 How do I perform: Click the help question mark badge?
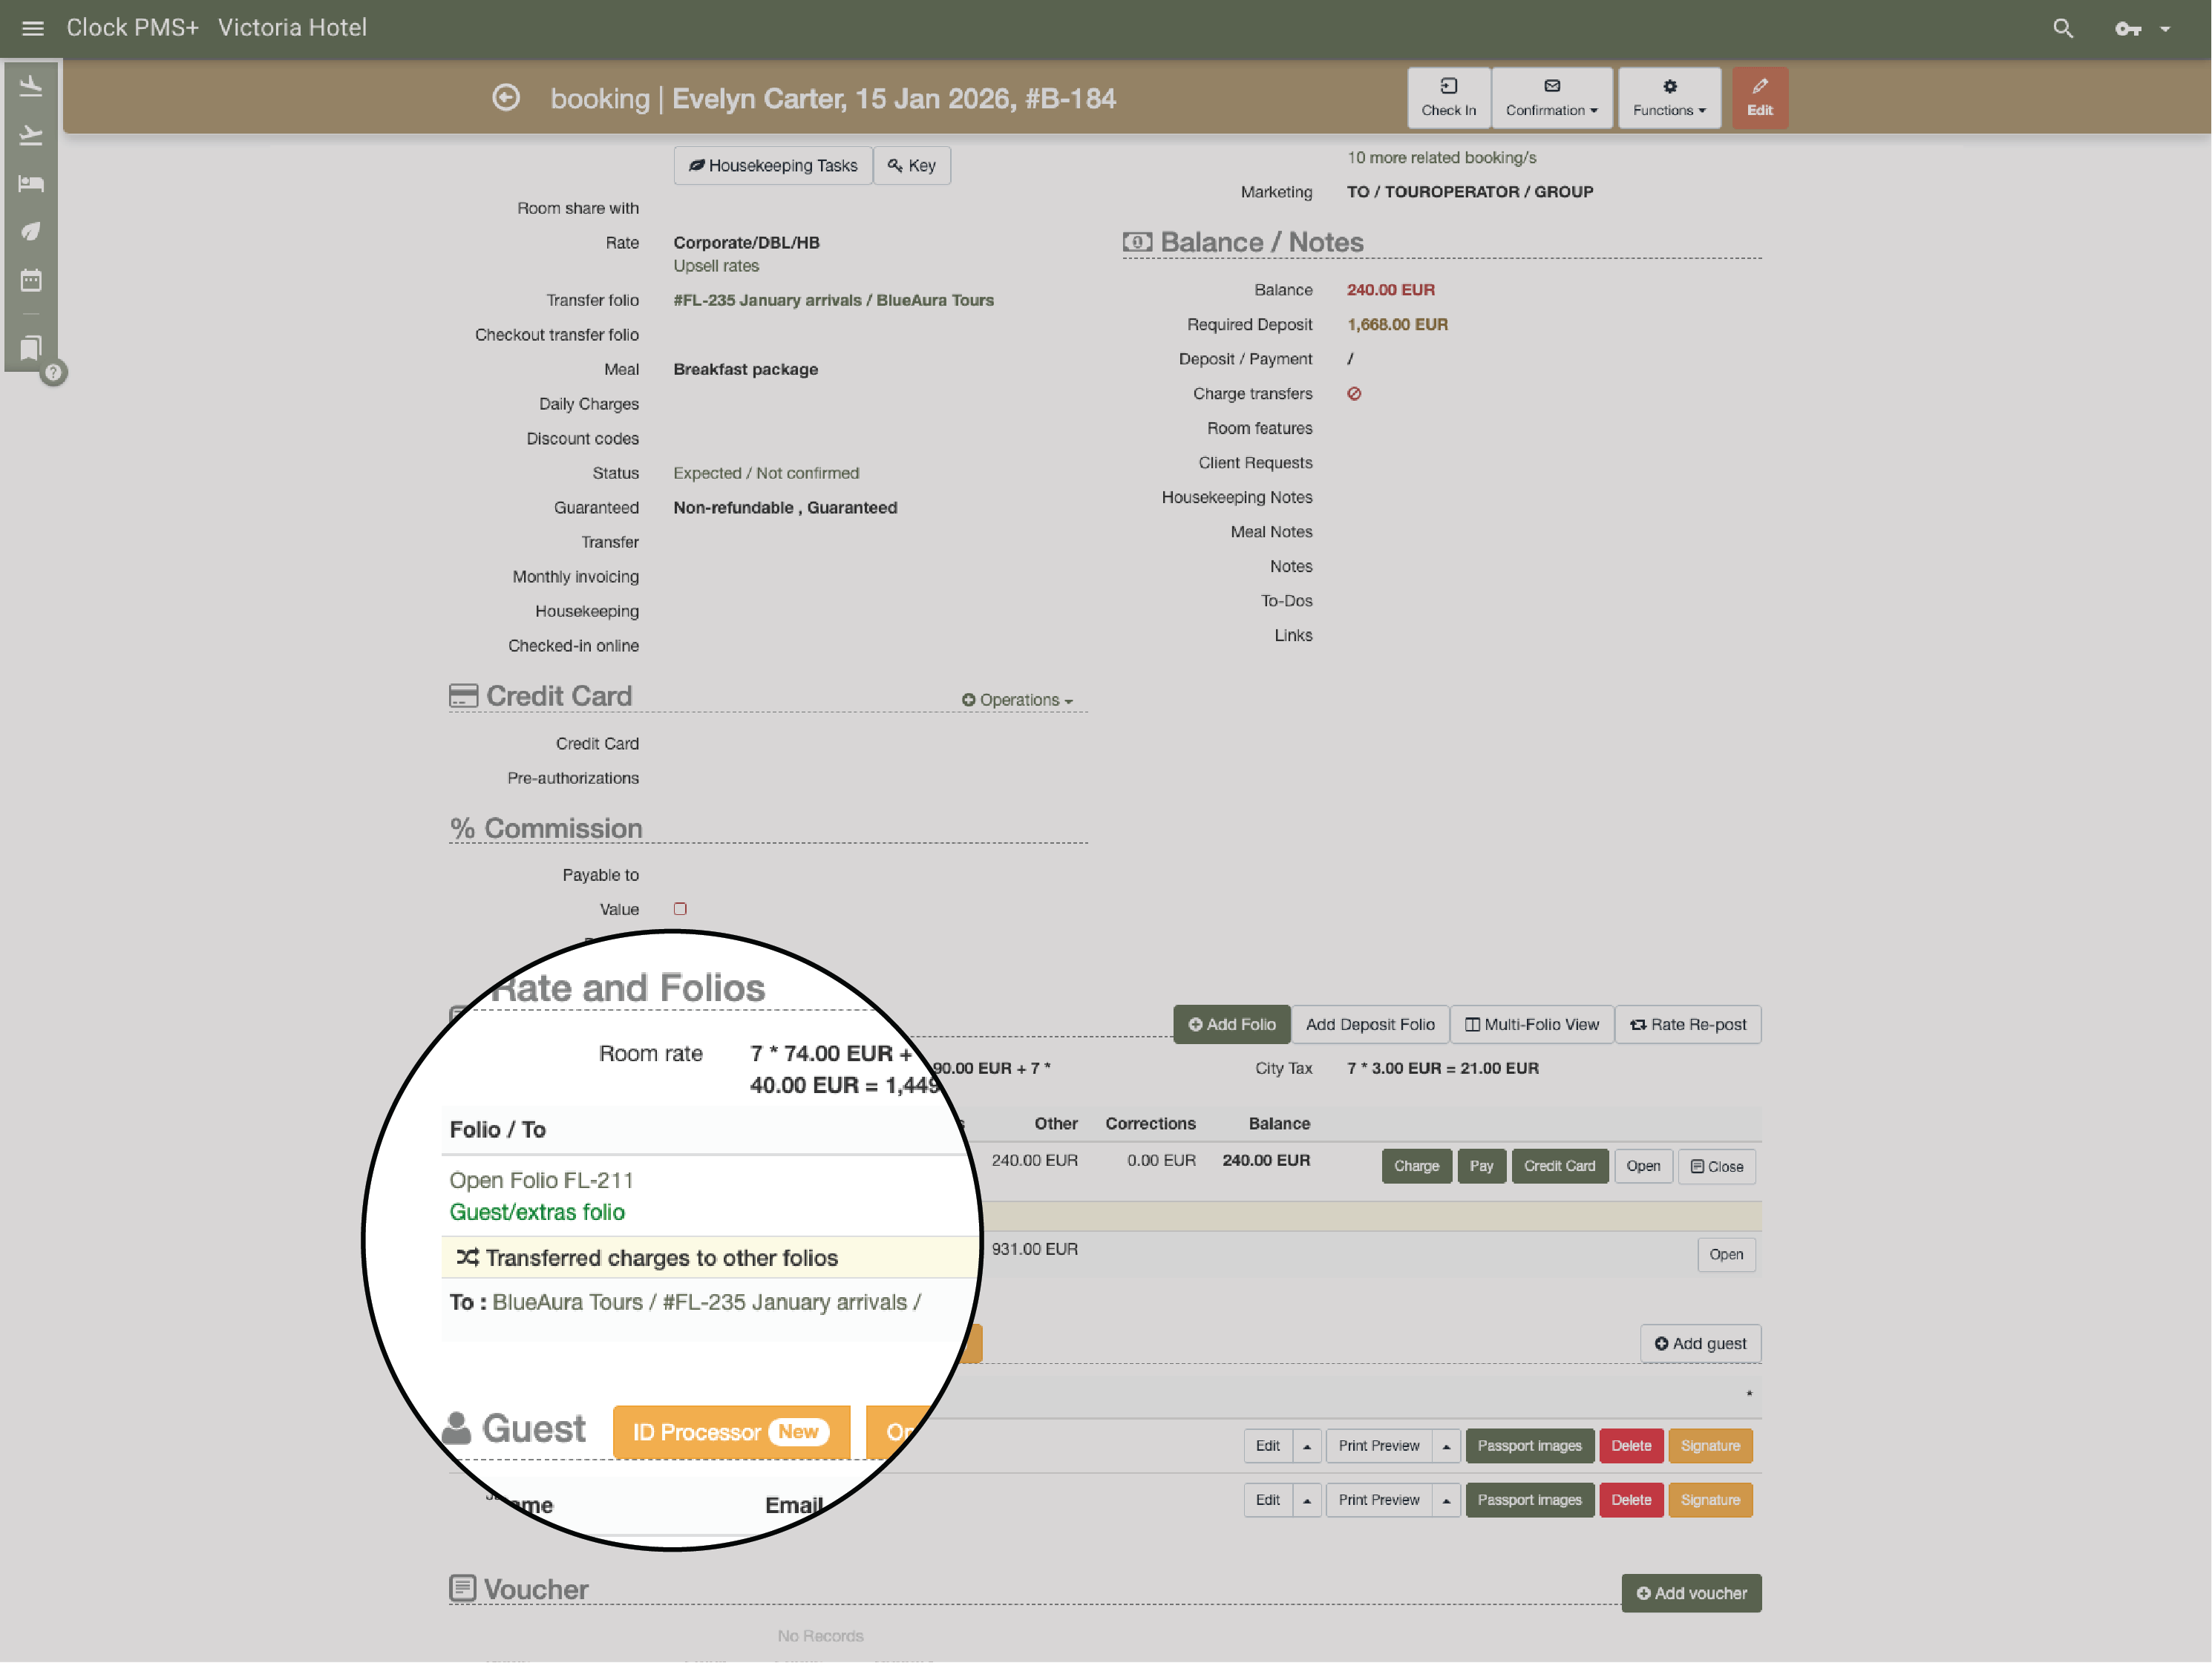pyautogui.click(x=54, y=372)
